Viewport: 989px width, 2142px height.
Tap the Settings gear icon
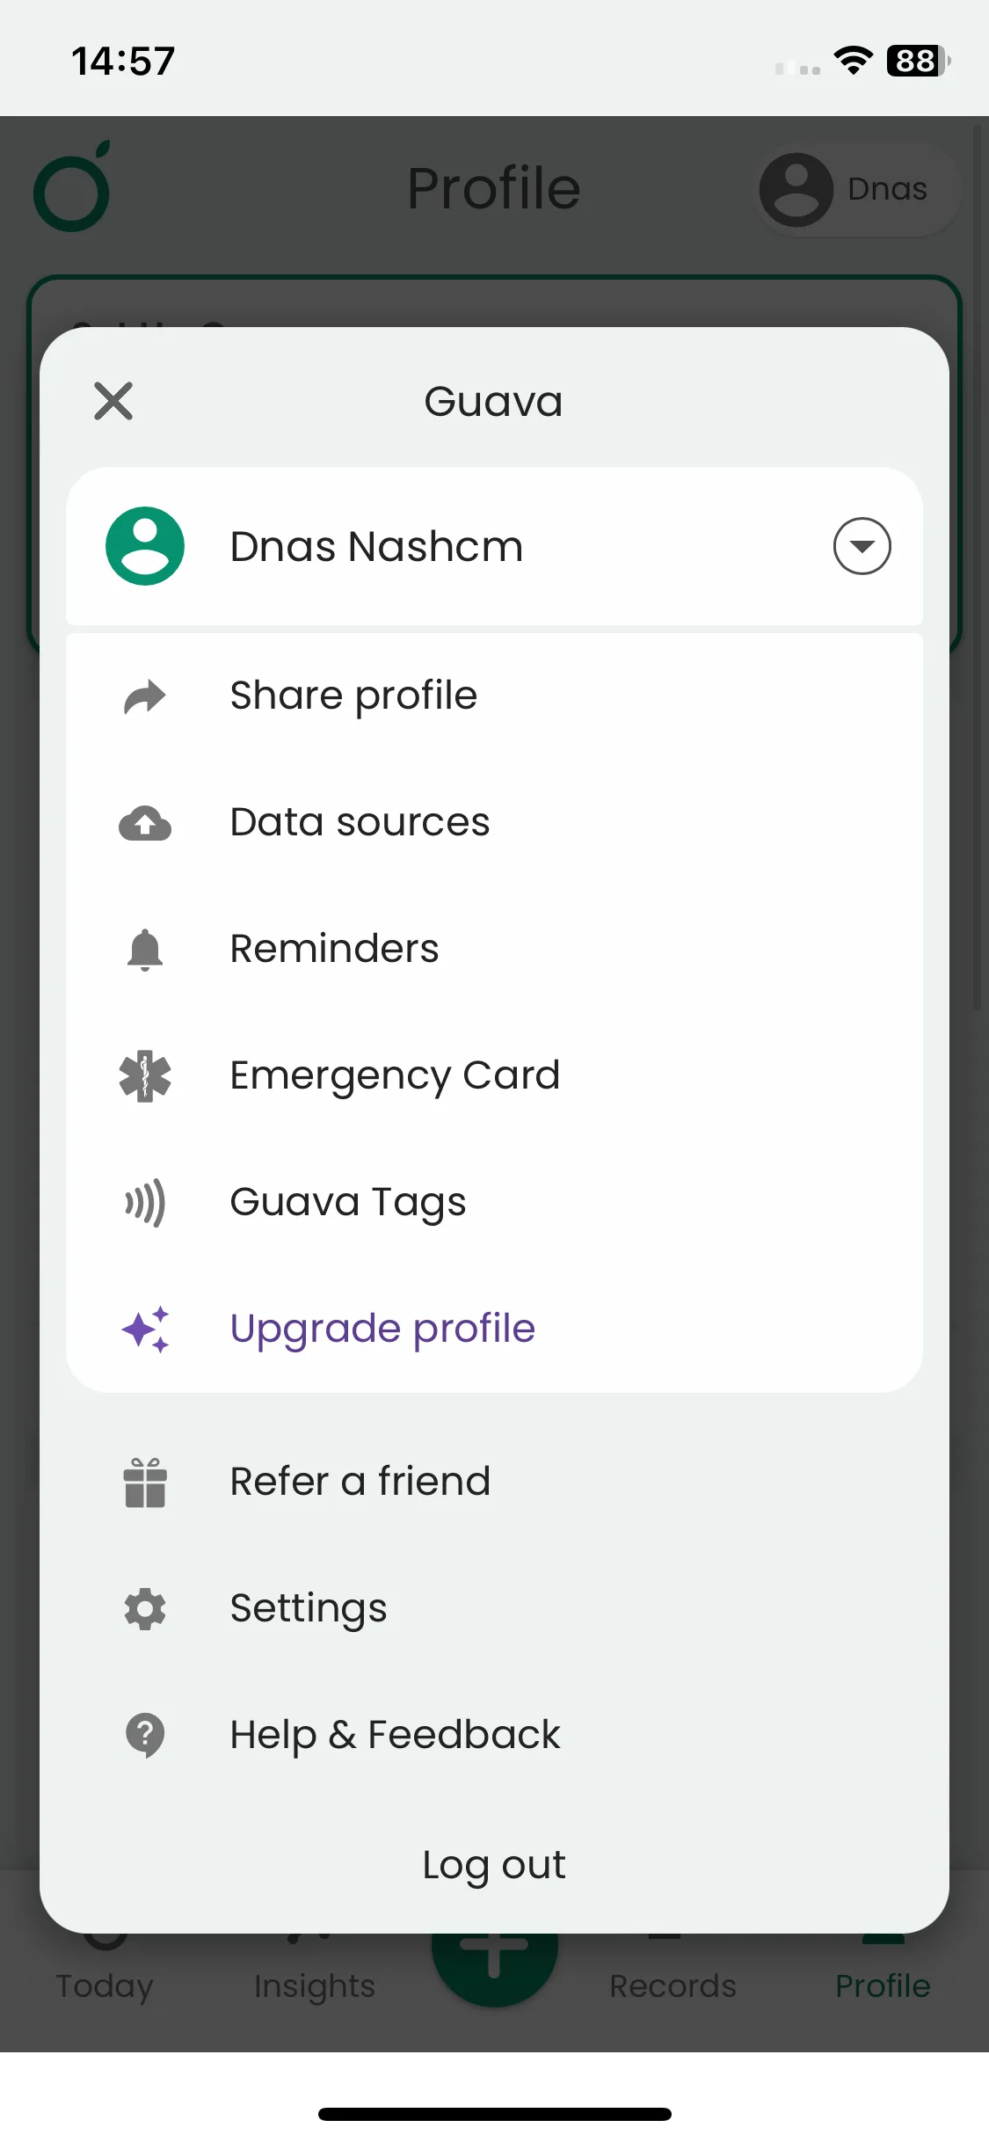pyautogui.click(x=145, y=1609)
